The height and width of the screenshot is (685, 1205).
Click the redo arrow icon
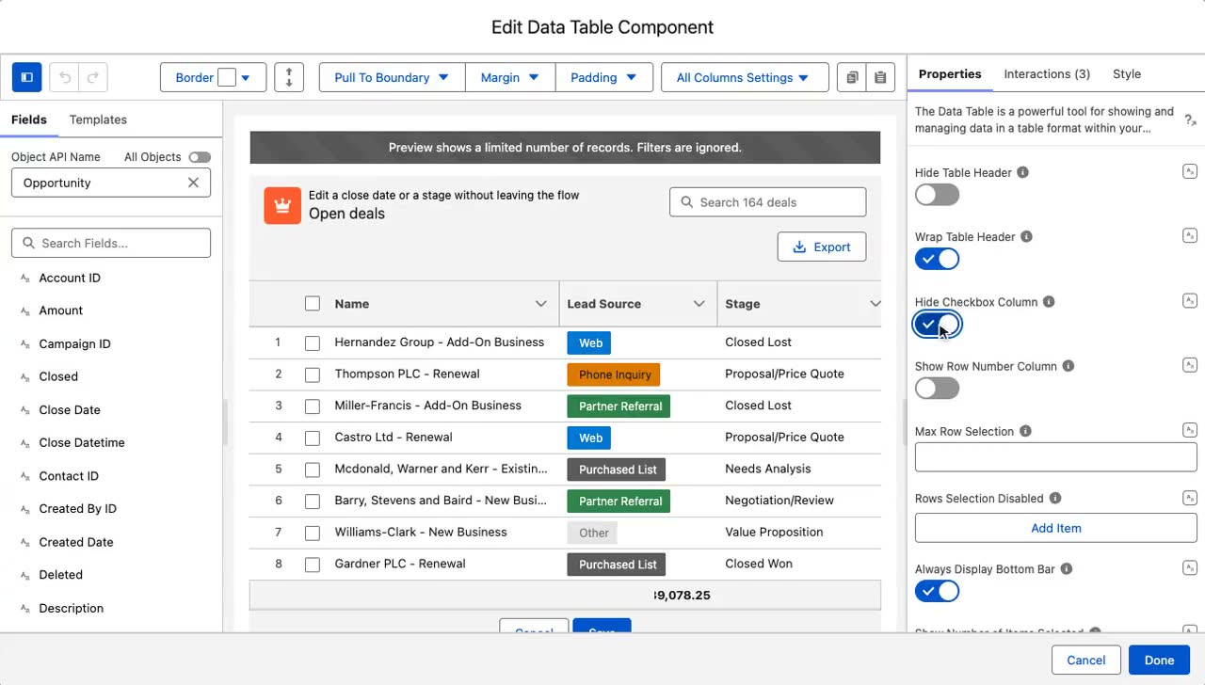(93, 77)
